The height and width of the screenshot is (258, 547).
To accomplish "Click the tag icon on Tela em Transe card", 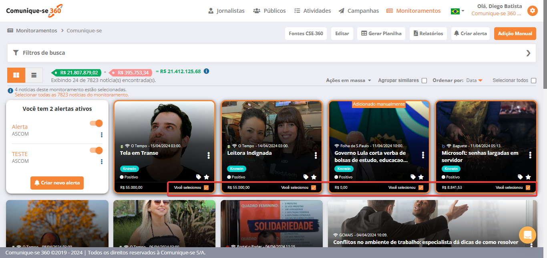I will click(x=199, y=177).
